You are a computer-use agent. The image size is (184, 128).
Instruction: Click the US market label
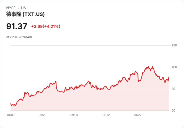tap(23, 8)
